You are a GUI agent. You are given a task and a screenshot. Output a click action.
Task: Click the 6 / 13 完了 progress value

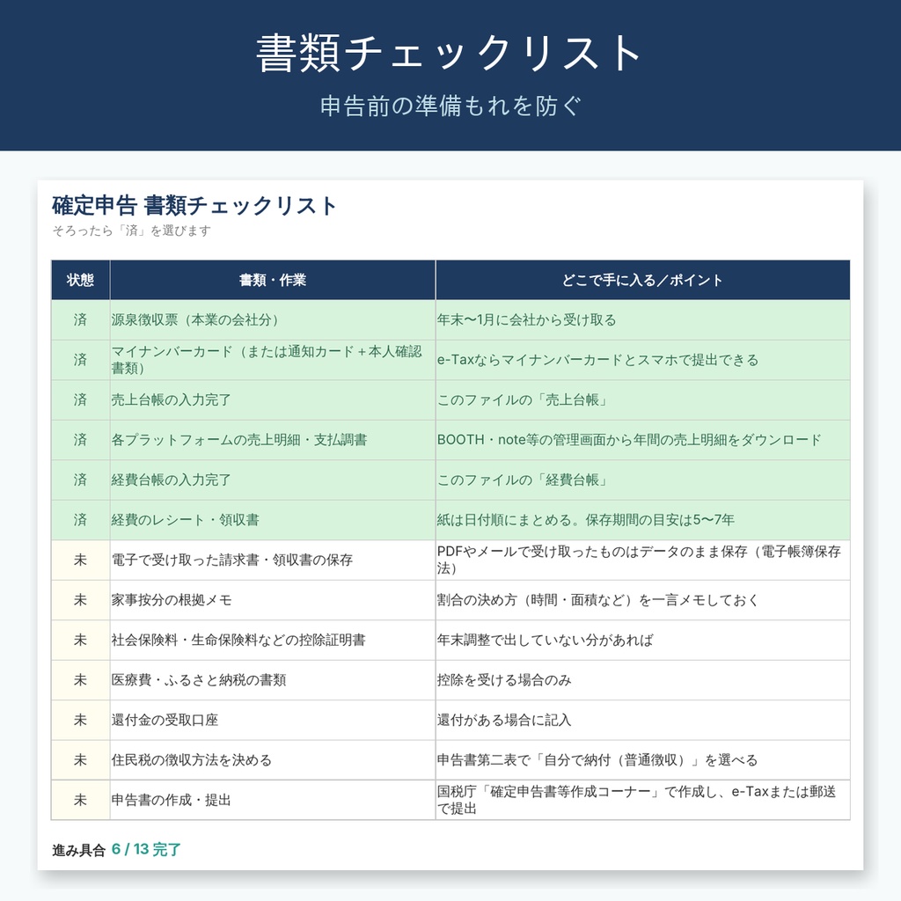(146, 849)
